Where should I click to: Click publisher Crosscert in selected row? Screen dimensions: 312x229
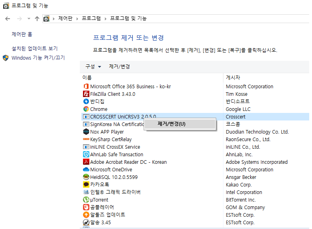pyautogui.click(x=235, y=116)
